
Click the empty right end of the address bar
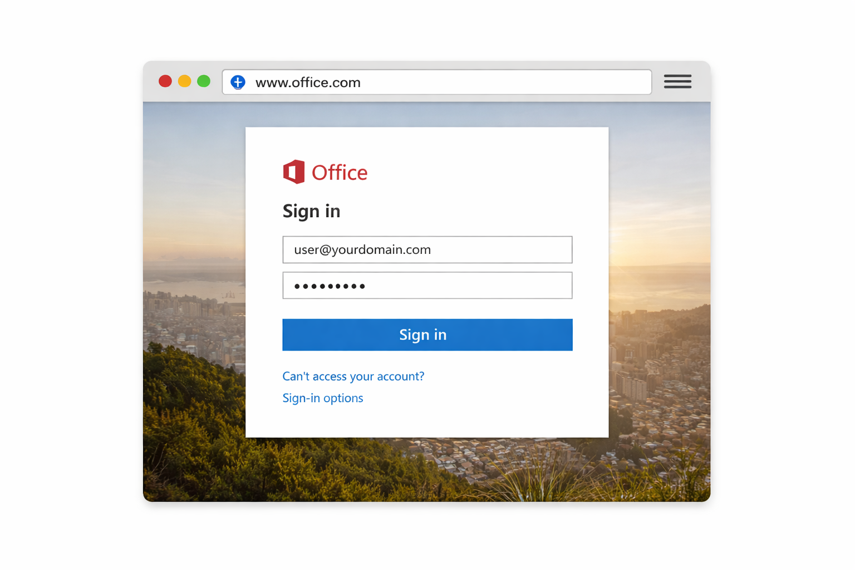(x=557, y=82)
